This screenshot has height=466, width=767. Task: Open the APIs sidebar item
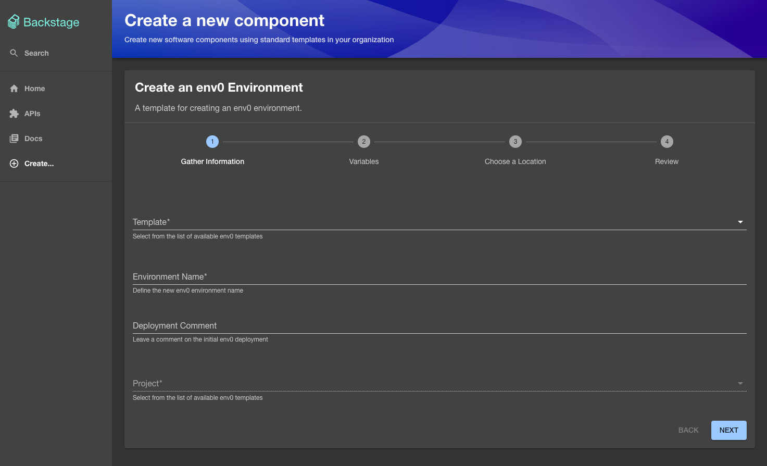(x=56, y=114)
